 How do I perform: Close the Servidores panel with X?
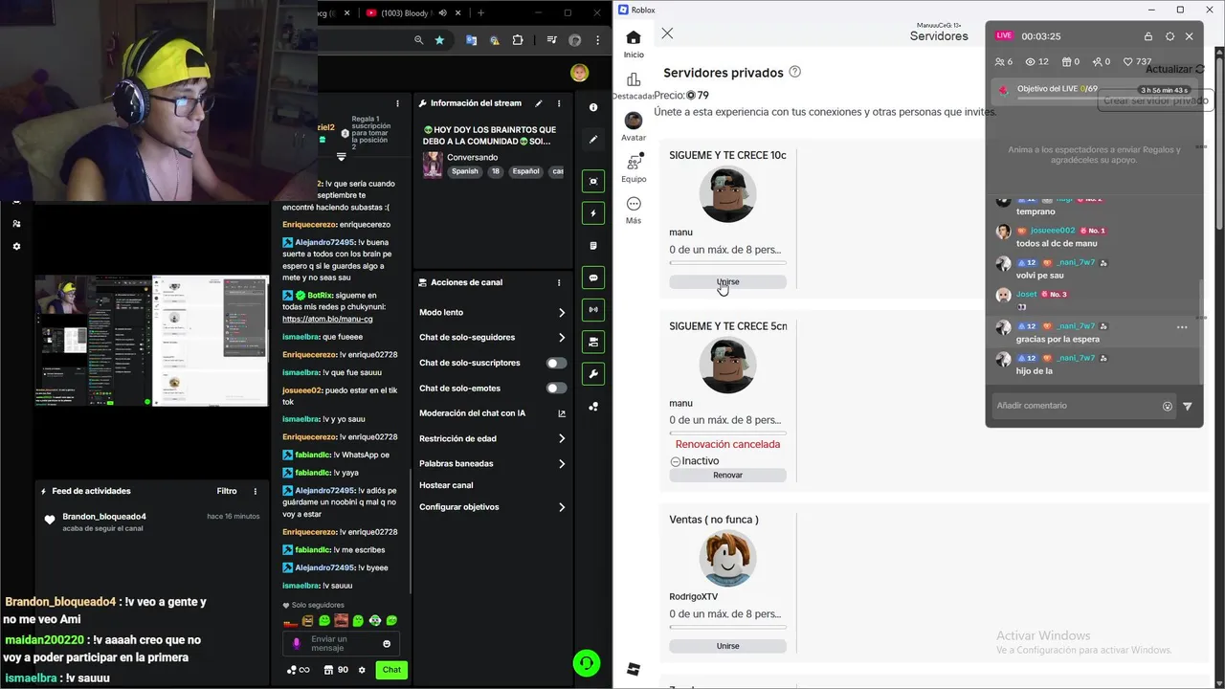click(667, 33)
